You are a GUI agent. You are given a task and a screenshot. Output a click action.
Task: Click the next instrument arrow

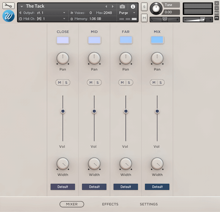[x=112, y=7]
